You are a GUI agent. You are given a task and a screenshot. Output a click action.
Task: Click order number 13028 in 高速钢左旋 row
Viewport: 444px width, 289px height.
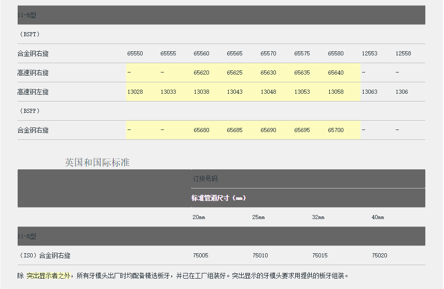[135, 92]
